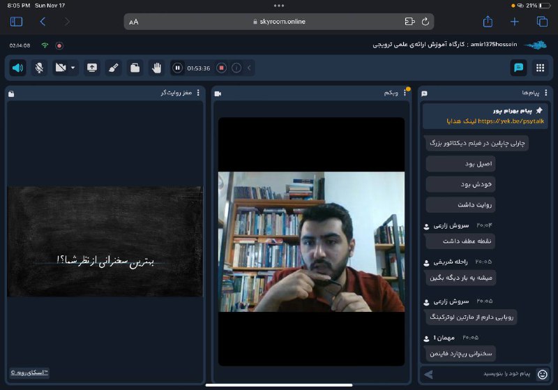Viewport: 558px width, 390px height.
Task: Click the اسکای‌روم copyright link
Action: point(29,373)
